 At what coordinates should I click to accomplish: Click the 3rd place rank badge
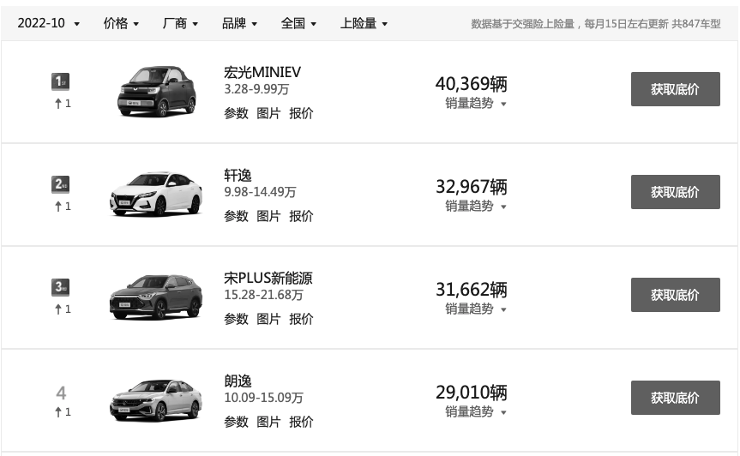tap(60, 287)
